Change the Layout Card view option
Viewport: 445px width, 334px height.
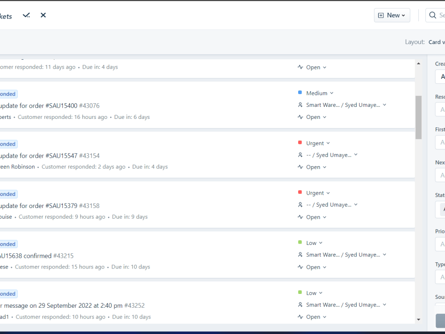point(437,42)
